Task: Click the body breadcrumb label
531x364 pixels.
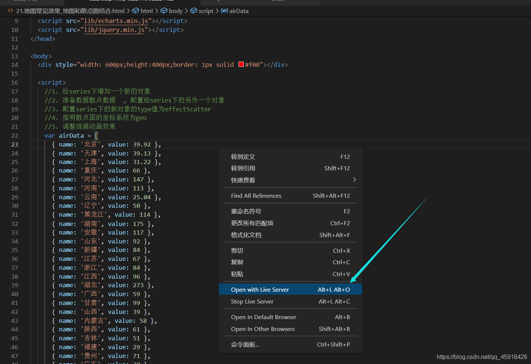Action: click(x=176, y=11)
